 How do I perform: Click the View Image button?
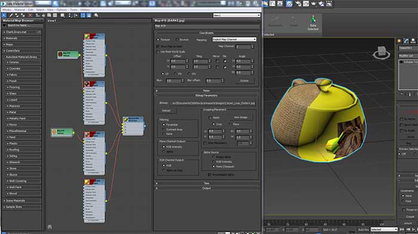click(241, 117)
